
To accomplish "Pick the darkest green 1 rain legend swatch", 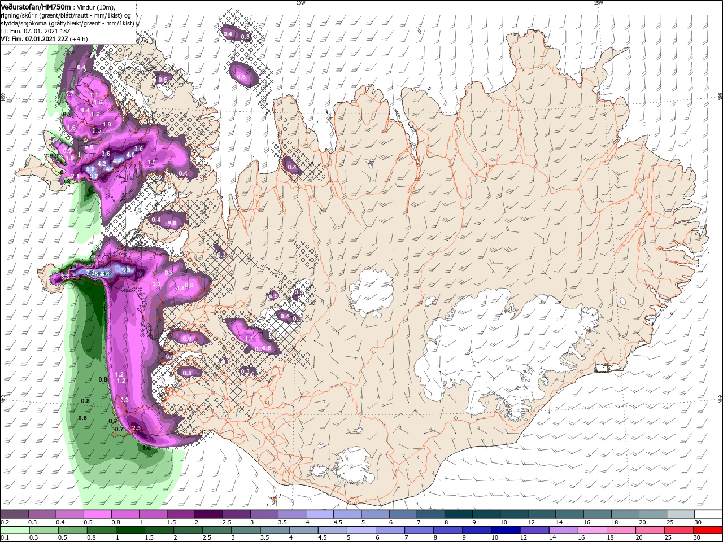I will click(x=130, y=531).
